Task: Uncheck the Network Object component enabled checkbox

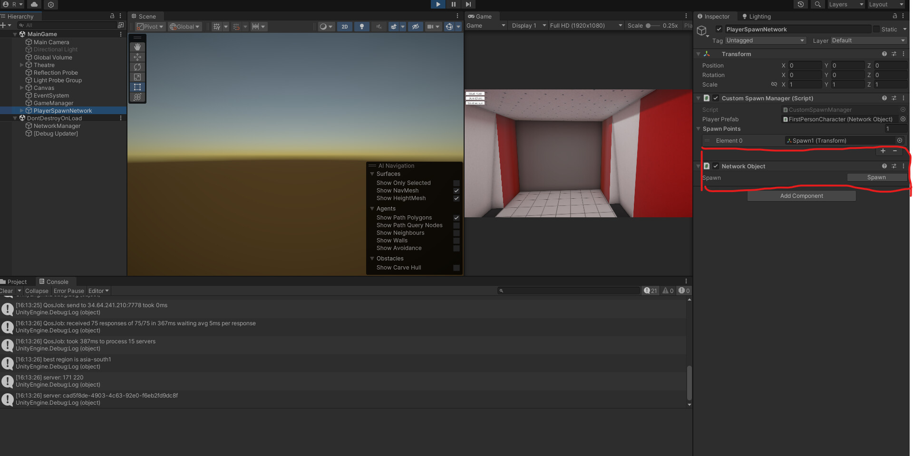Action: point(716,166)
